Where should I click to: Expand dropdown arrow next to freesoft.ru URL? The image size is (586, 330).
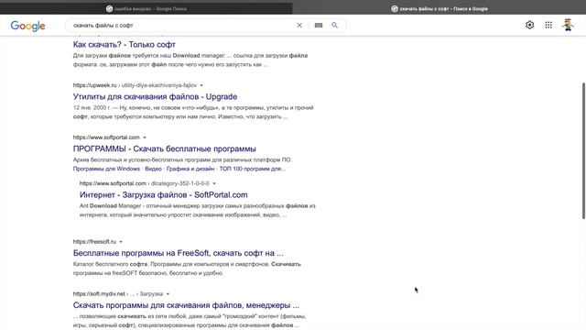(x=121, y=242)
